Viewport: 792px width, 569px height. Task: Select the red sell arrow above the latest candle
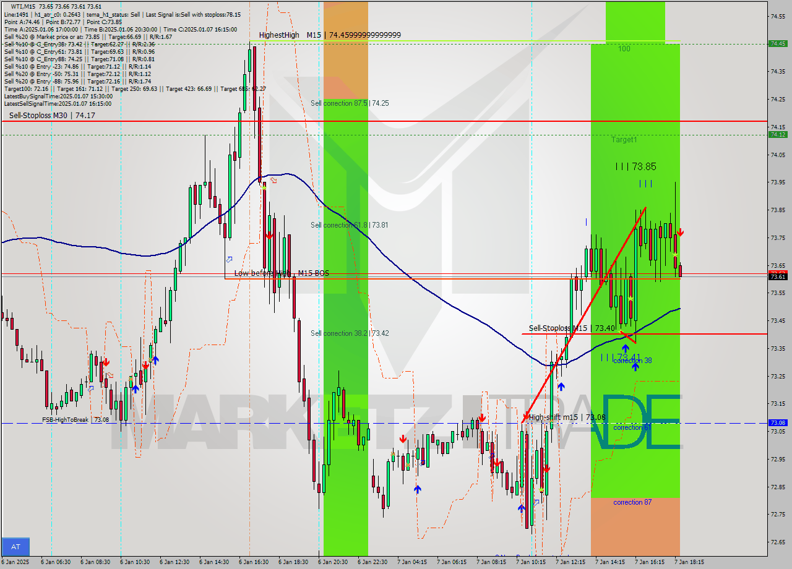[680, 233]
